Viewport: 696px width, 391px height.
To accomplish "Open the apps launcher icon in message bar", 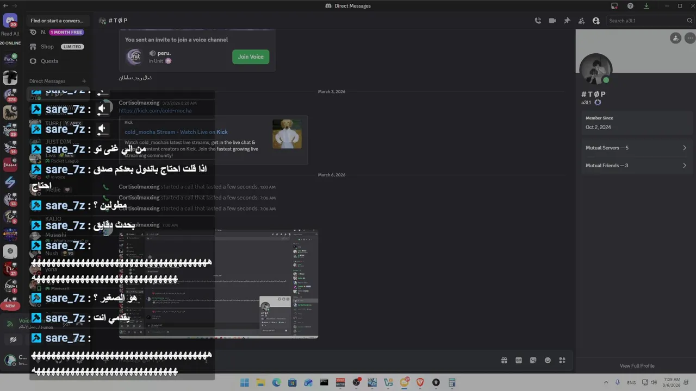I will click(562, 360).
